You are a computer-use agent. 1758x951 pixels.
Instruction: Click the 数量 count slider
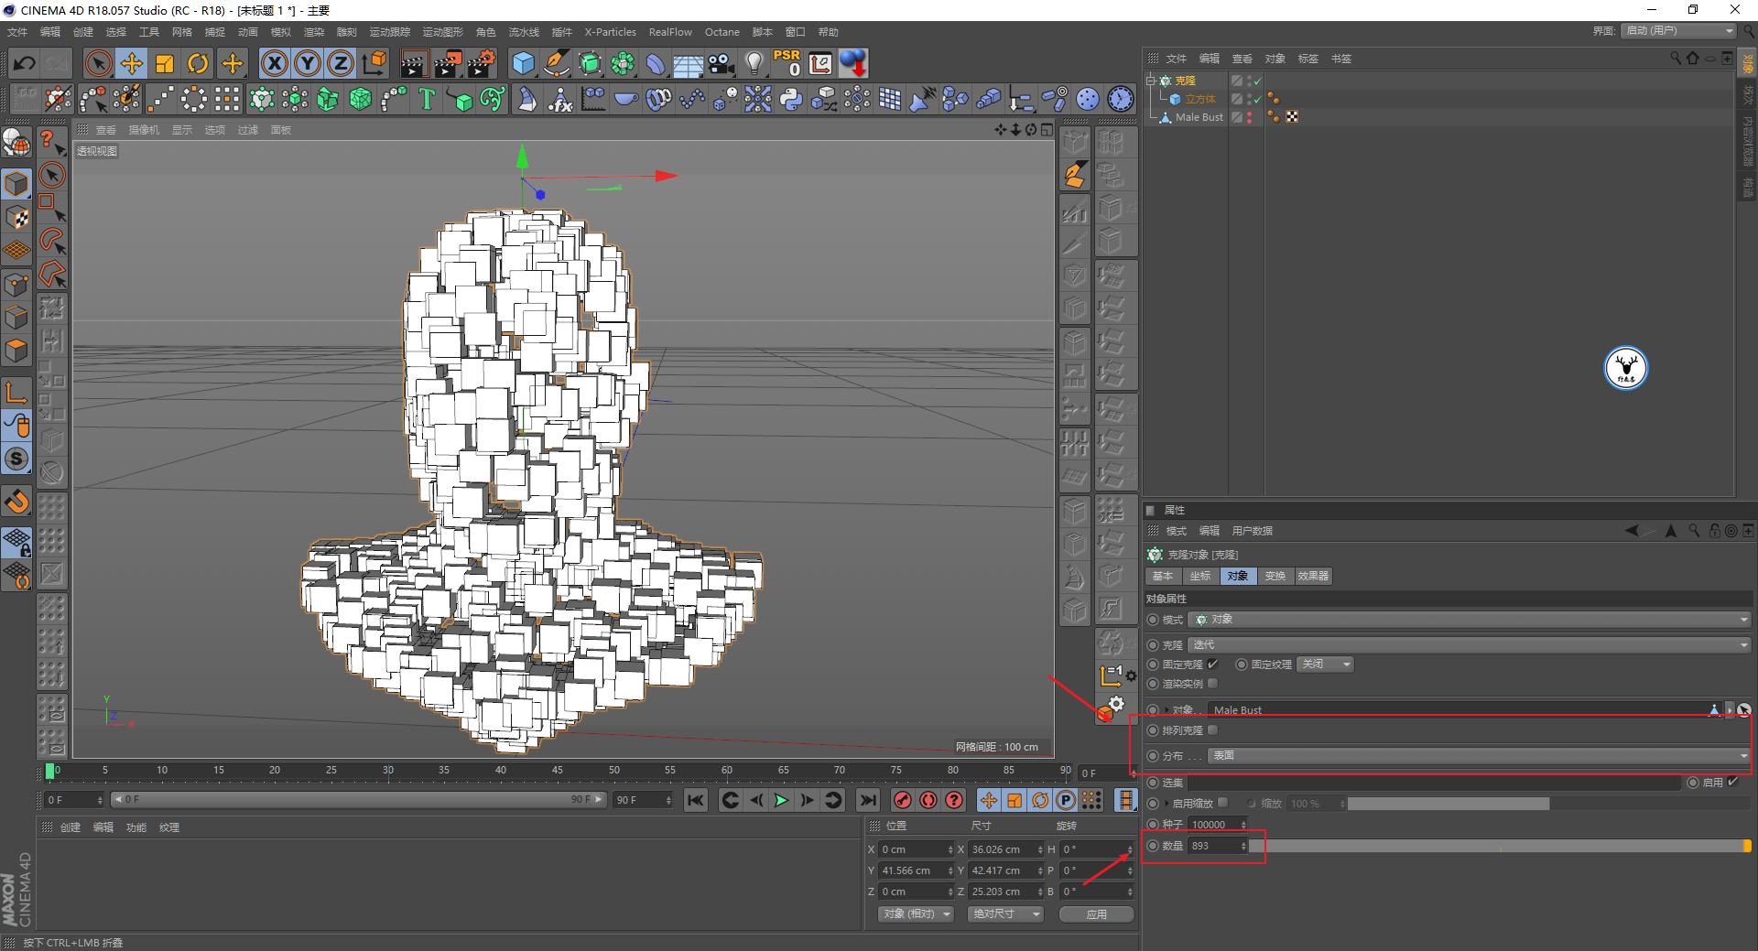(1502, 847)
